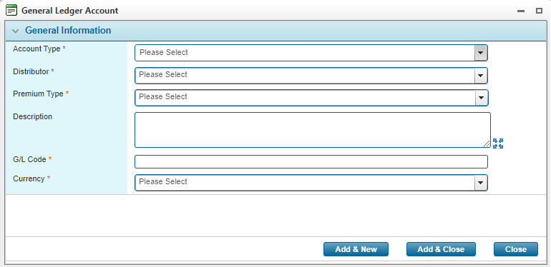
Task: Click the General Ledger Account window icon
Action: click(x=11, y=11)
